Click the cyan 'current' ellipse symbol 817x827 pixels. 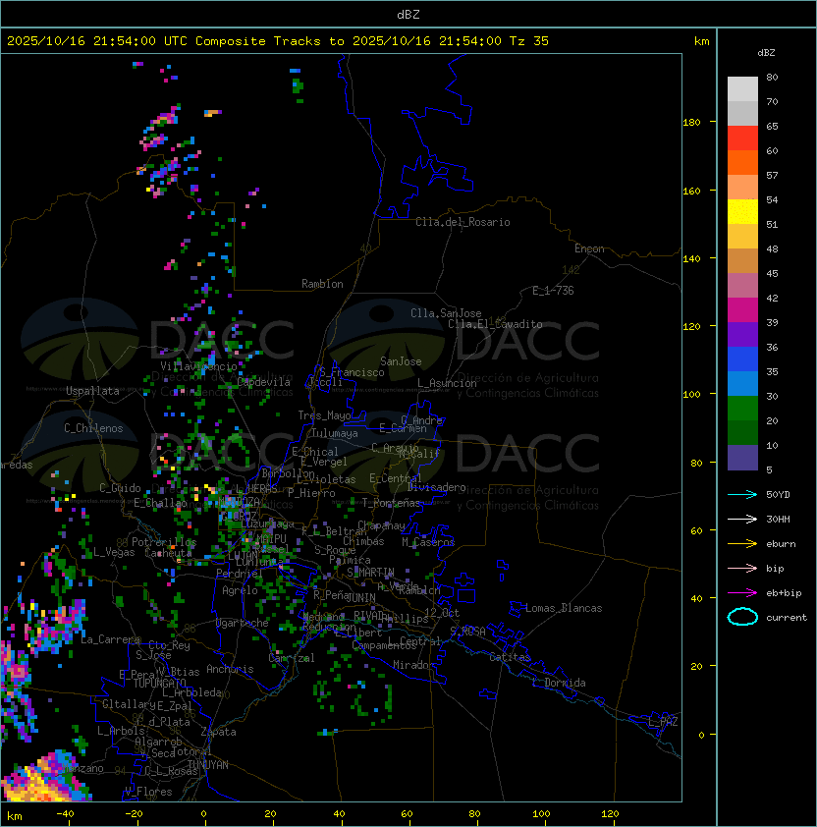(x=742, y=617)
